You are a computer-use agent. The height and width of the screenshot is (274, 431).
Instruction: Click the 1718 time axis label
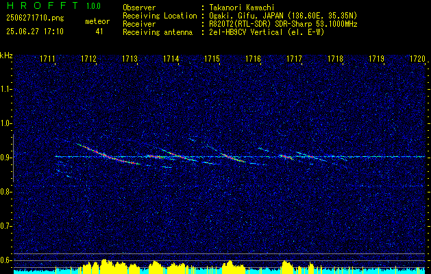click(x=335, y=58)
